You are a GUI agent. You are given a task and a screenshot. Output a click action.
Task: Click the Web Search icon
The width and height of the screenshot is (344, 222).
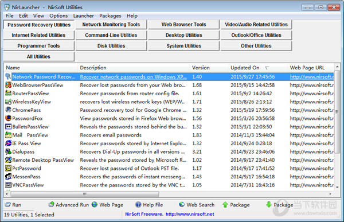coord(182,205)
